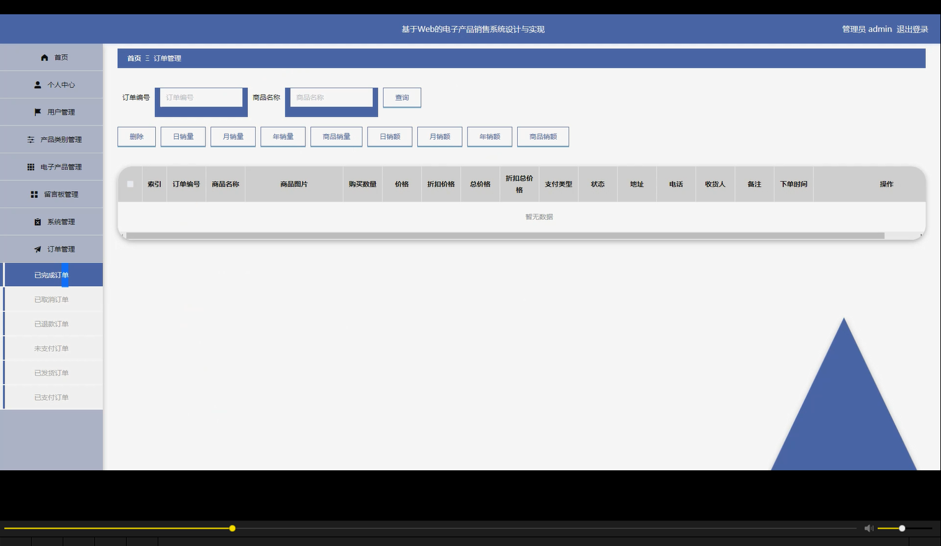Click the four-squares icon for 留言板管理
The image size is (941, 546).
(34, 194)
